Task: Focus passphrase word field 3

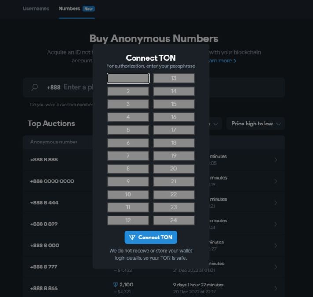Action: 128,104
